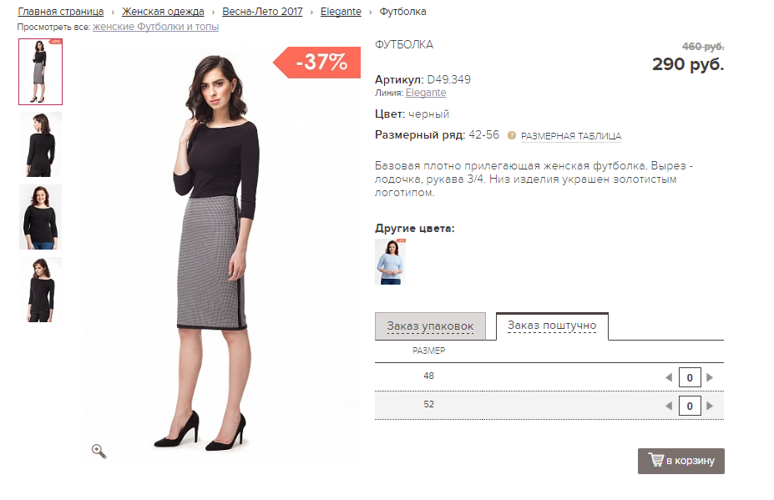This screenshot has height=500, width=774.
Task: Decrease quantity for size 48
Action: point(668,377)
